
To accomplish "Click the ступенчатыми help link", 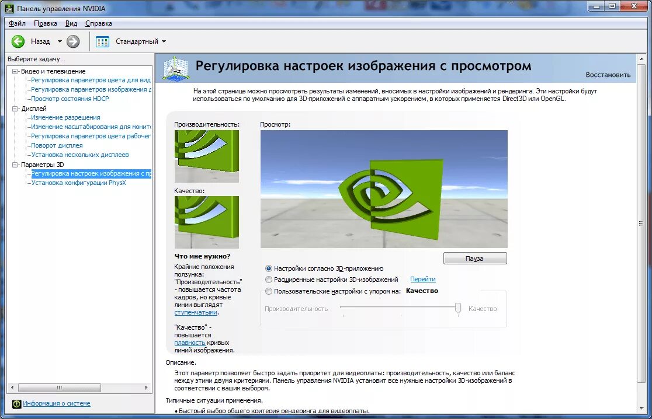I will (x=196, y=312).
